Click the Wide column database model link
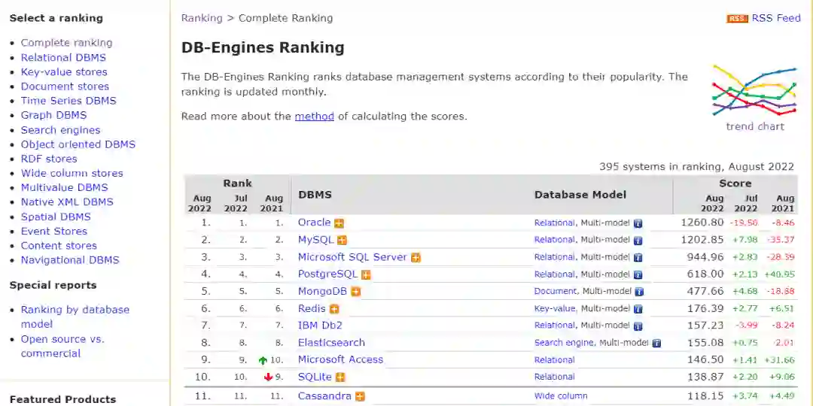 coord(561,396)
